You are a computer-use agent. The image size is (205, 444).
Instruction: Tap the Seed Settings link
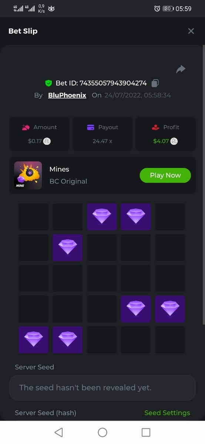click(167, 413)
